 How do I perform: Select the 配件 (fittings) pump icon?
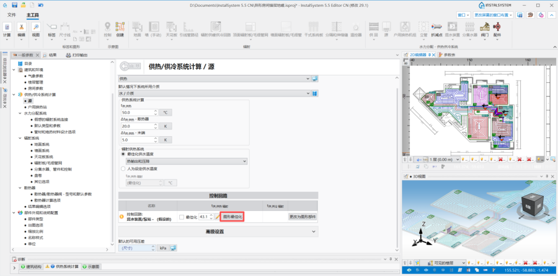(x=497, y=30)
